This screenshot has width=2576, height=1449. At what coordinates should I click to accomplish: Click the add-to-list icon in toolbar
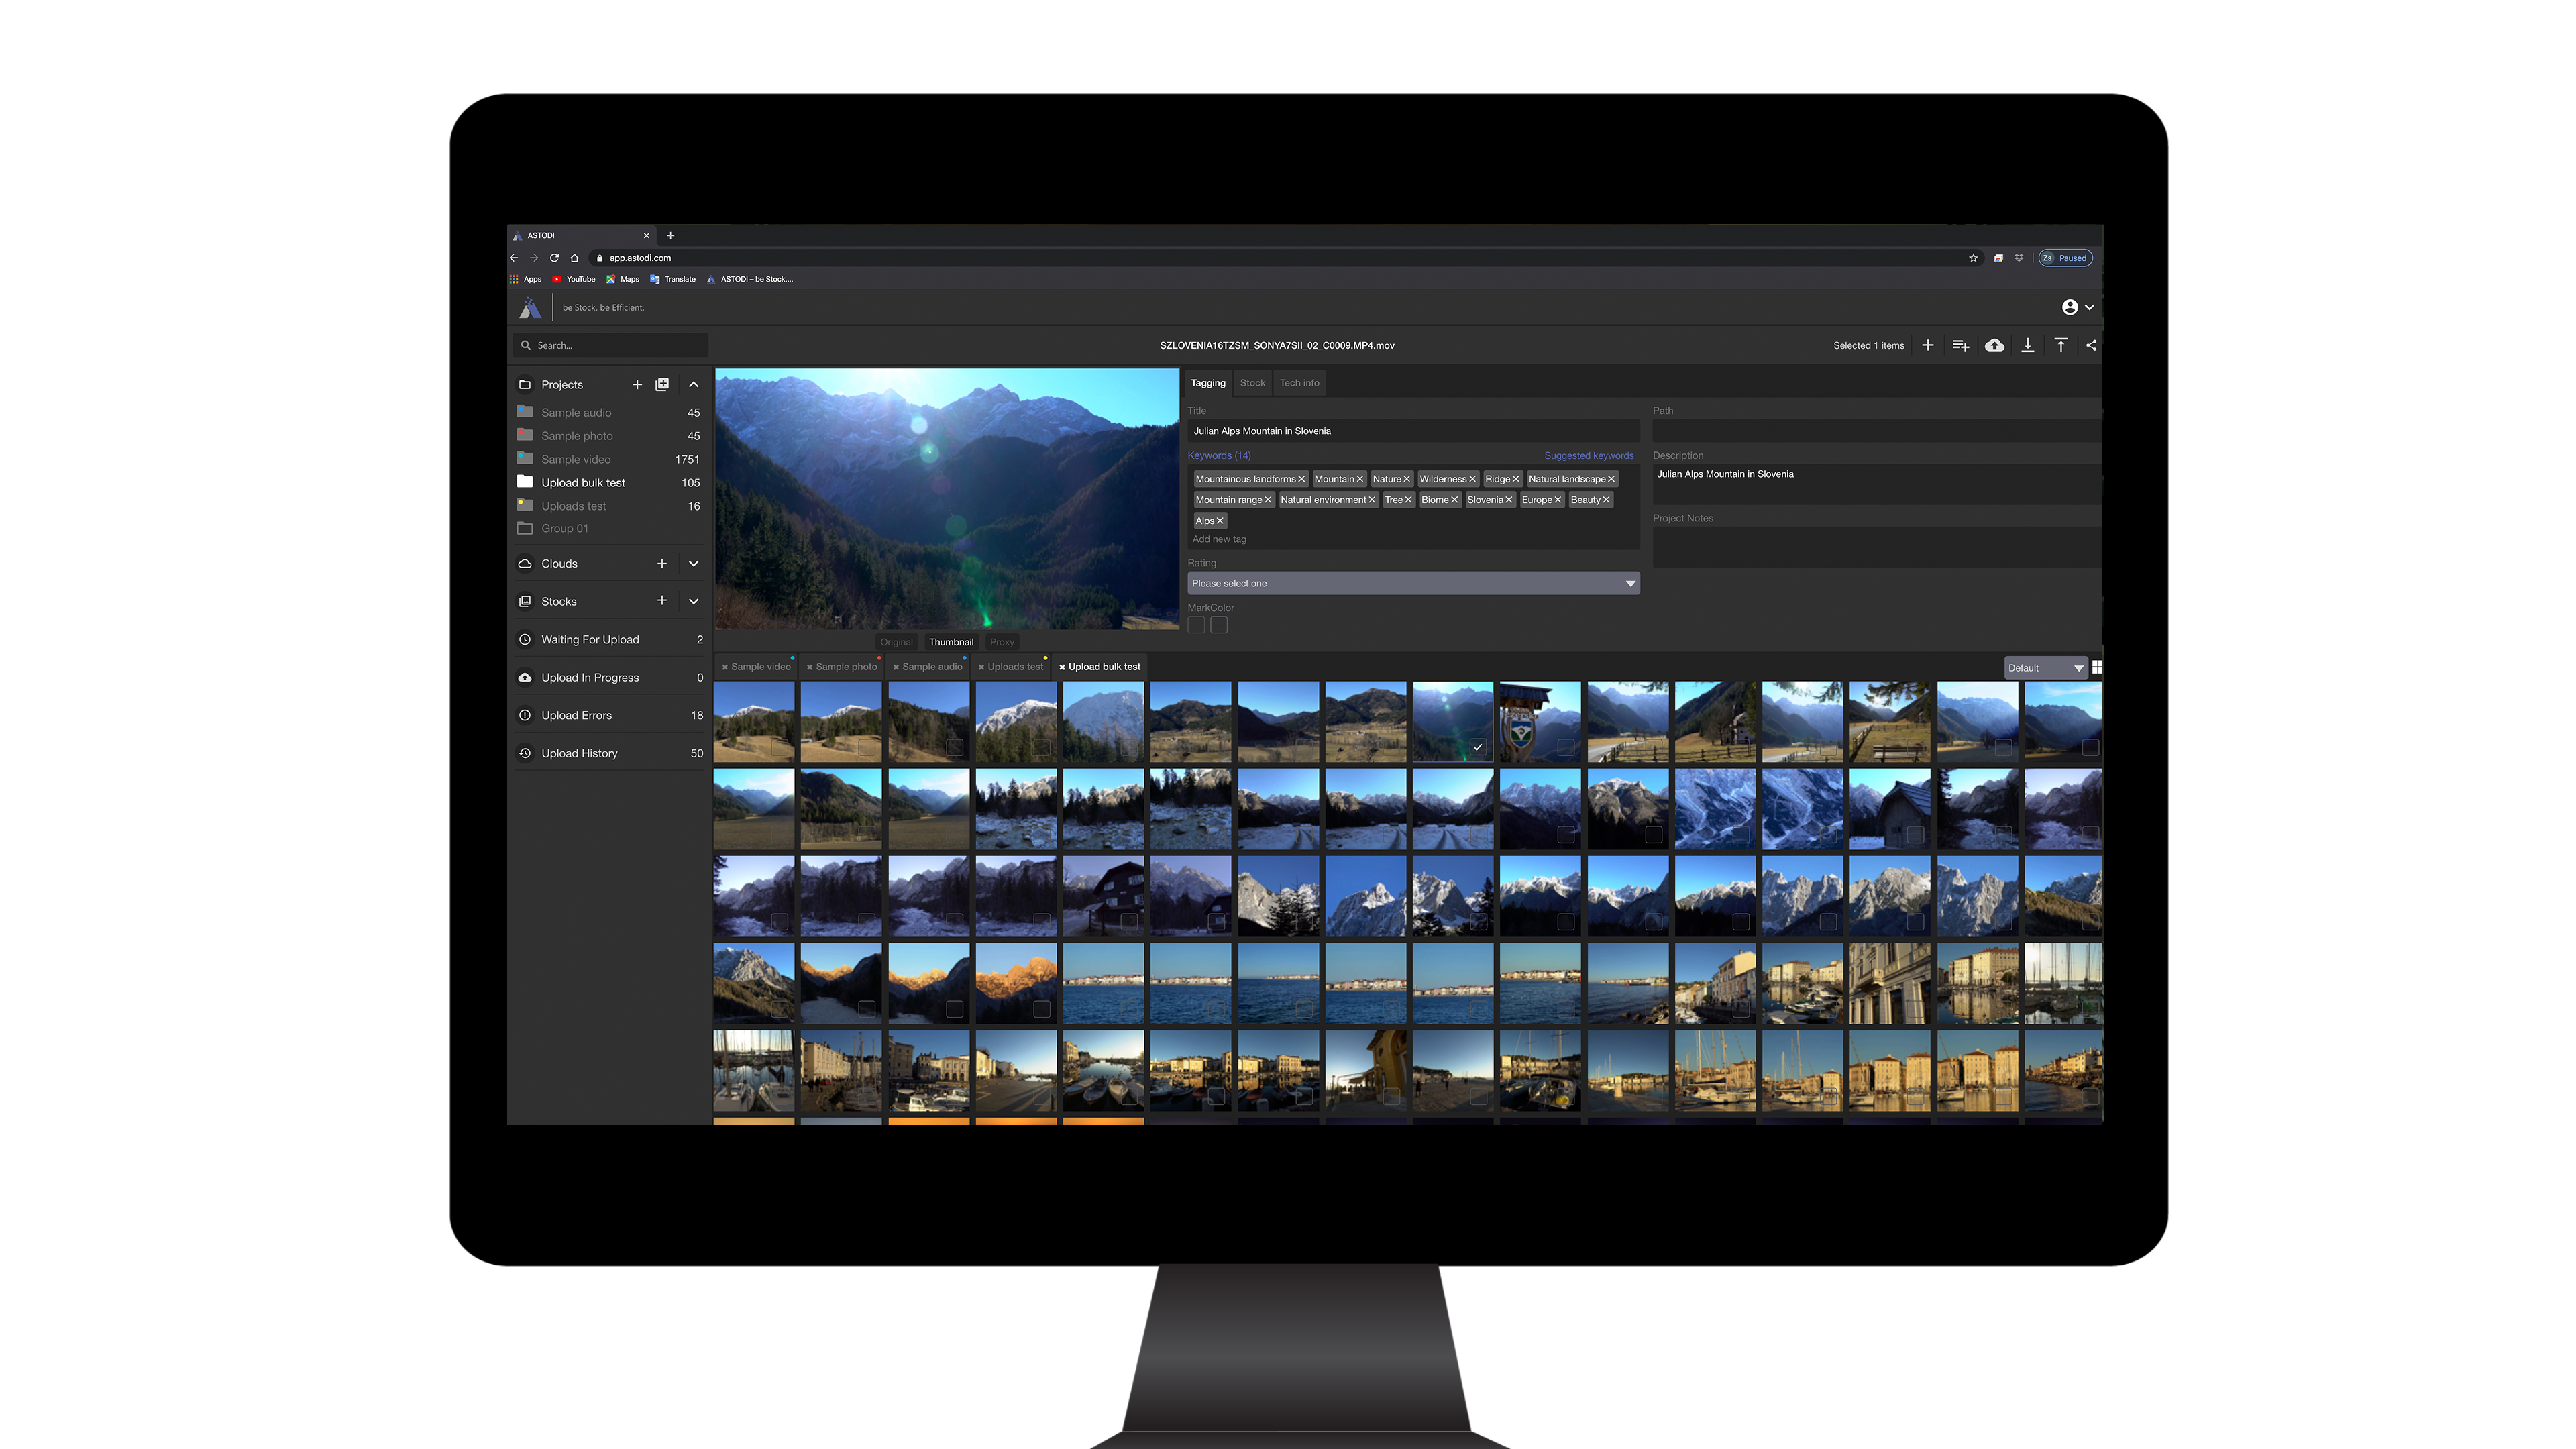(1960, 345)
